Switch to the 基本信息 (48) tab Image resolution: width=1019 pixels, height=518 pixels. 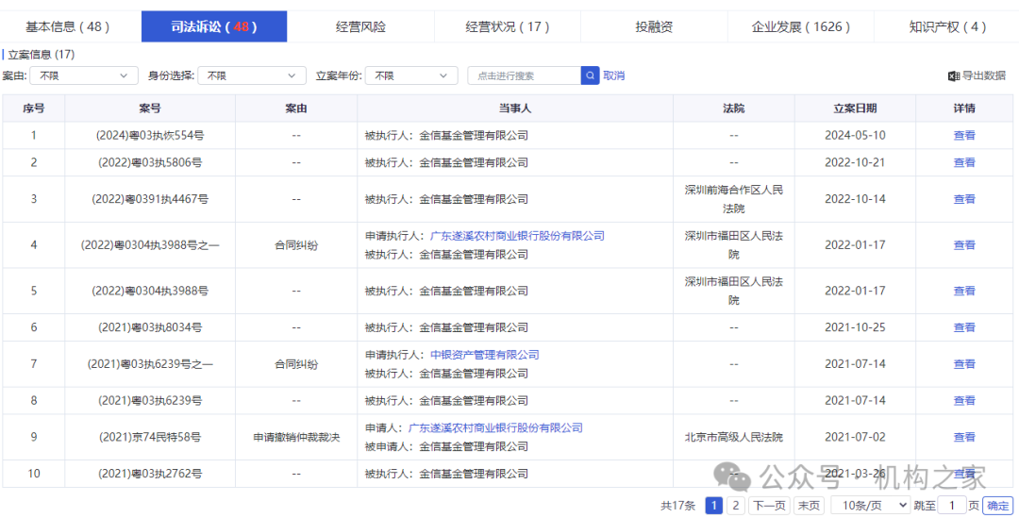tap(68, 26)
